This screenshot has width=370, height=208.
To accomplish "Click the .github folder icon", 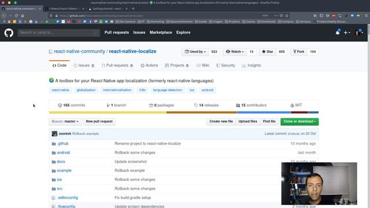I will [54, 144].
